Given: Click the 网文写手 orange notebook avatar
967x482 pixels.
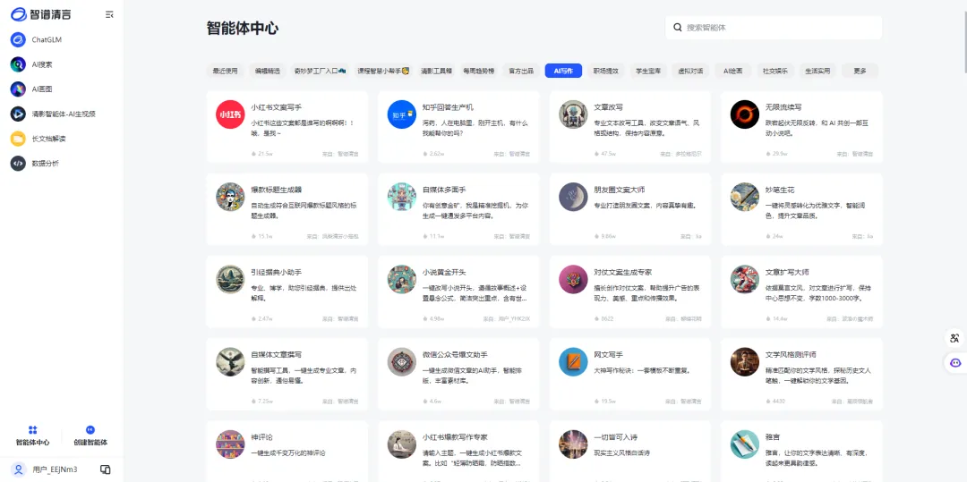Looking at the screenshot, I should tap(573, 362).
